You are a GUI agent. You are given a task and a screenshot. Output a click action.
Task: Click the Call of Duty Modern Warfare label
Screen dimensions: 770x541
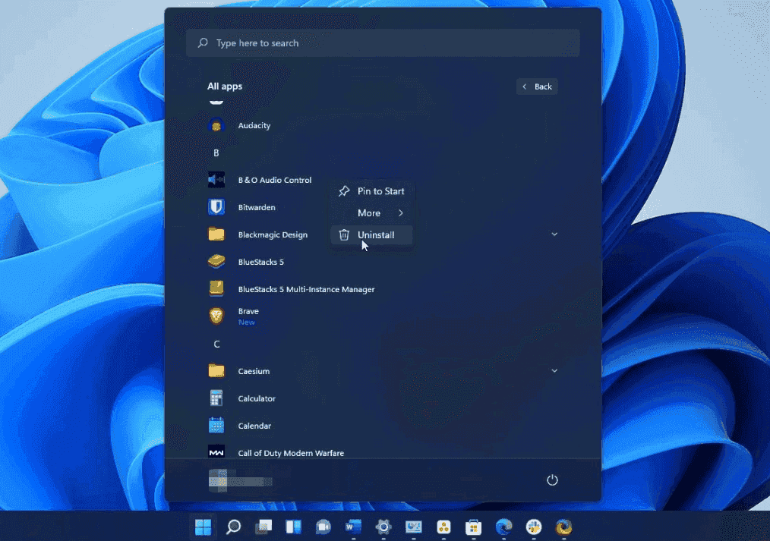(291, 453)
